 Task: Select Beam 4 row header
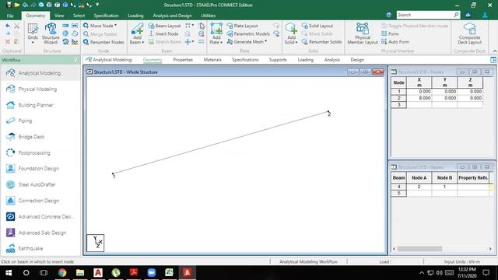(398, 187)
